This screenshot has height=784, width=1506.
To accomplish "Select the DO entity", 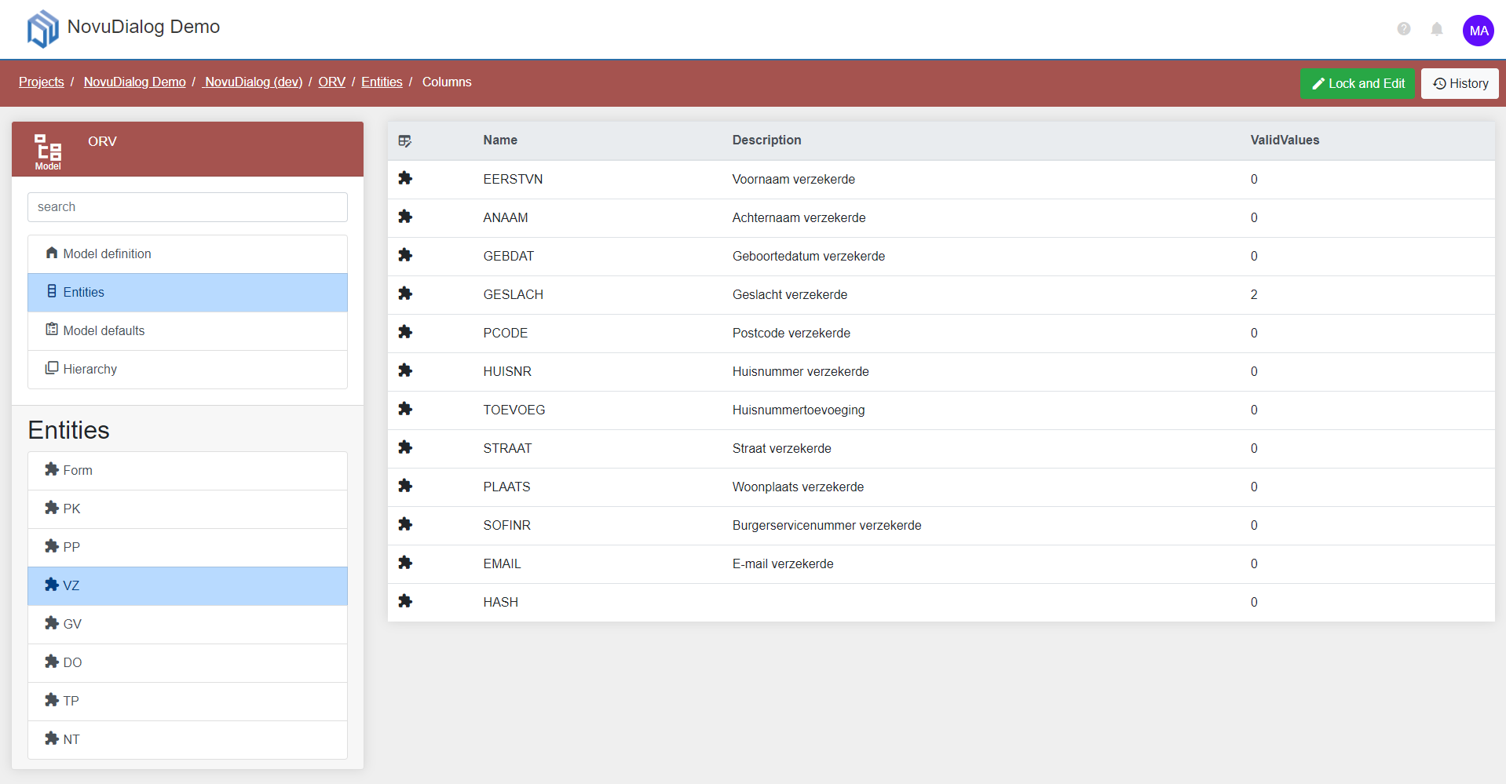I will [x=188, y=663].
